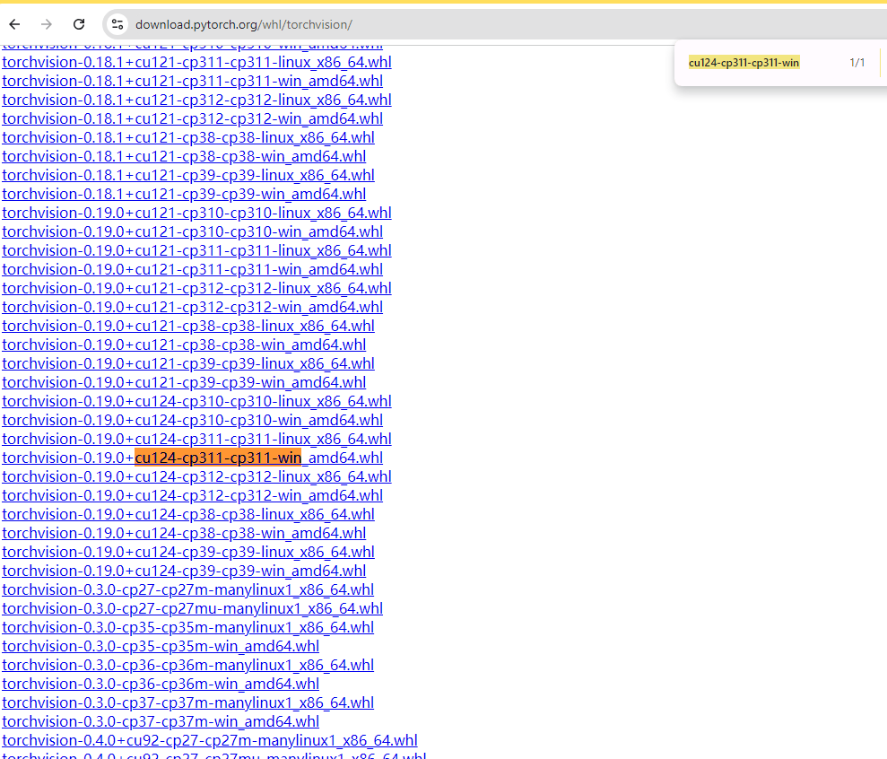The height and width of the screenshot is (759, 887).
Task: Download highlighted torchvision-0.19.0+cu124-cp311-cp311-win_amd64.whl
Action: [192, 458]
